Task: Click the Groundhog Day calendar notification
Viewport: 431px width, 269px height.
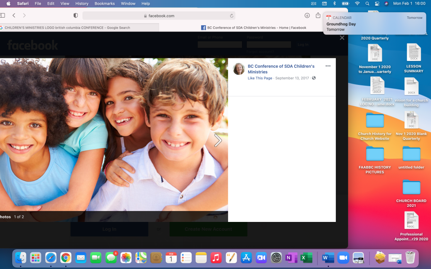Action: [x=374, y=24]
